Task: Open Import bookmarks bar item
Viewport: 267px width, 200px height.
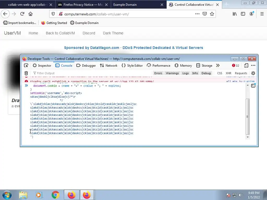Action: point(20,23)
